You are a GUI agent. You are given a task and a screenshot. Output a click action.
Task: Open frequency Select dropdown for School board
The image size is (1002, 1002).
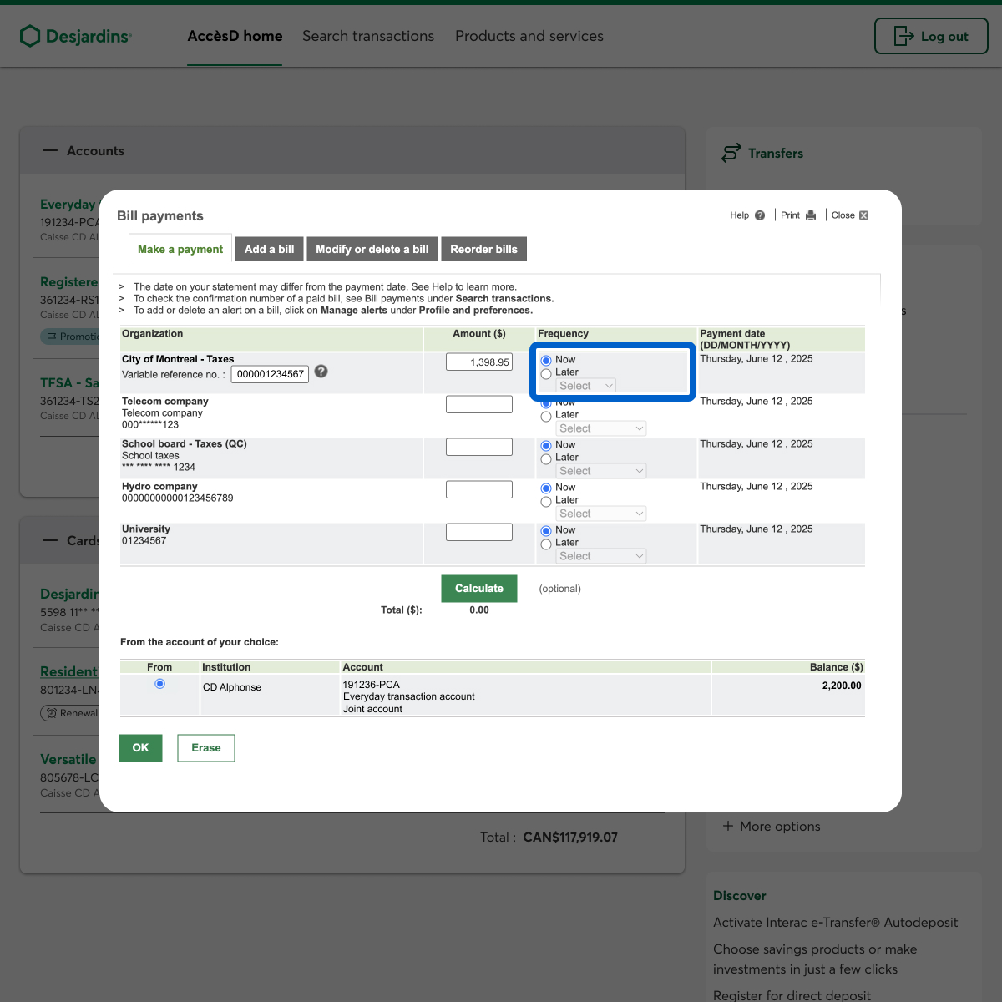pyautogui.click(x=601, y=471)
